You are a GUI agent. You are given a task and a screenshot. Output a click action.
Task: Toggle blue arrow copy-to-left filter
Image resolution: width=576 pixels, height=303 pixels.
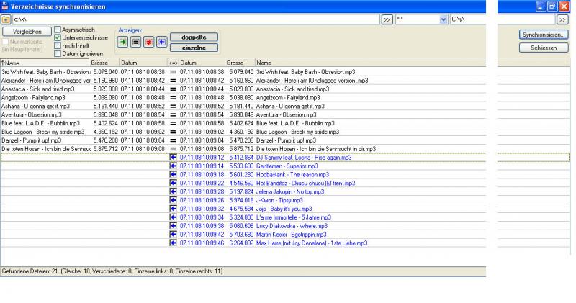(162, 42)
